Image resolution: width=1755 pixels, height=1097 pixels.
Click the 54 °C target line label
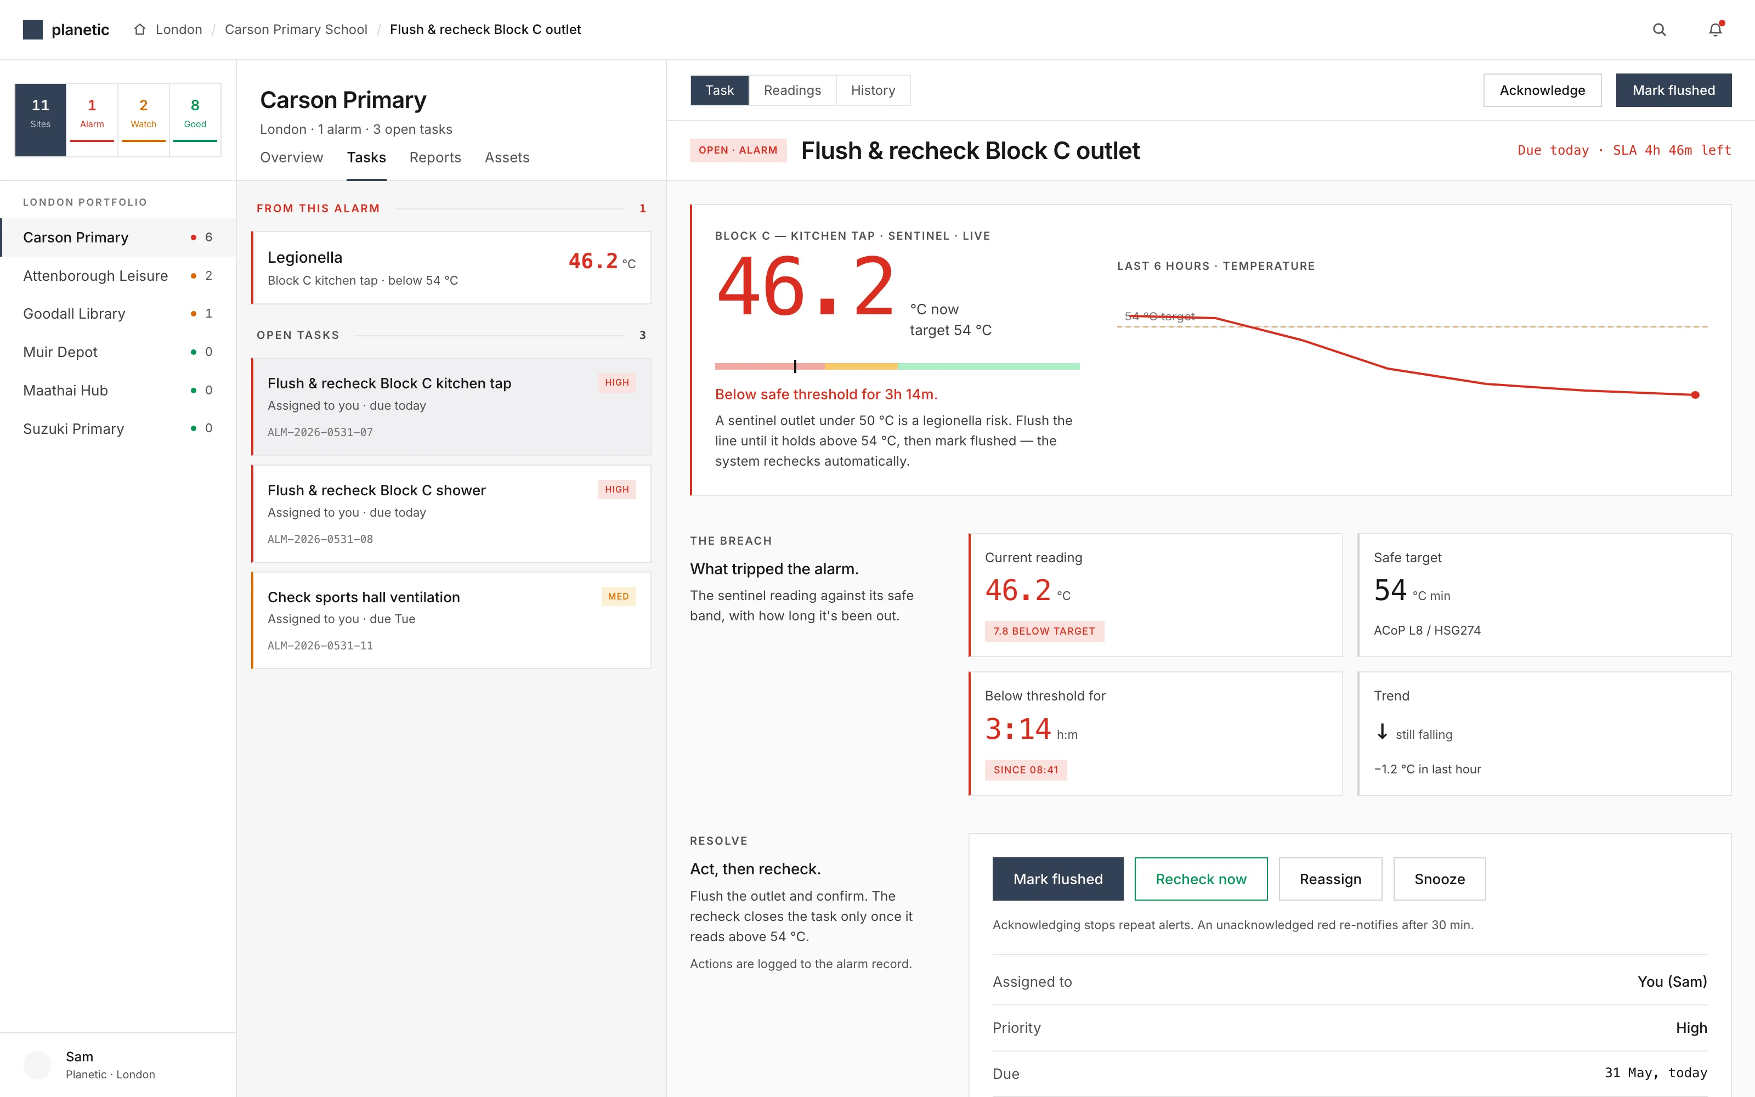[1159, 316]
